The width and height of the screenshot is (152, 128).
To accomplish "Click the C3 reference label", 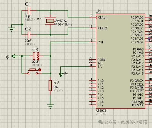I will (35, 50).
